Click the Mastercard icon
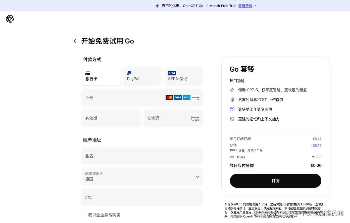The width and height of the screenshot is (350, 223). 169,97
